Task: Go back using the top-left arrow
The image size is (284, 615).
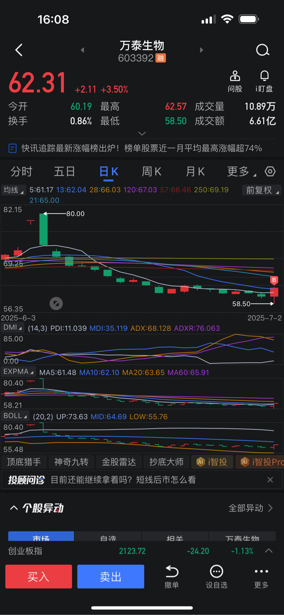Action: [x=19, y=50]
